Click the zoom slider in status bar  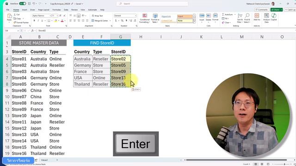click(x=284, y=164)
